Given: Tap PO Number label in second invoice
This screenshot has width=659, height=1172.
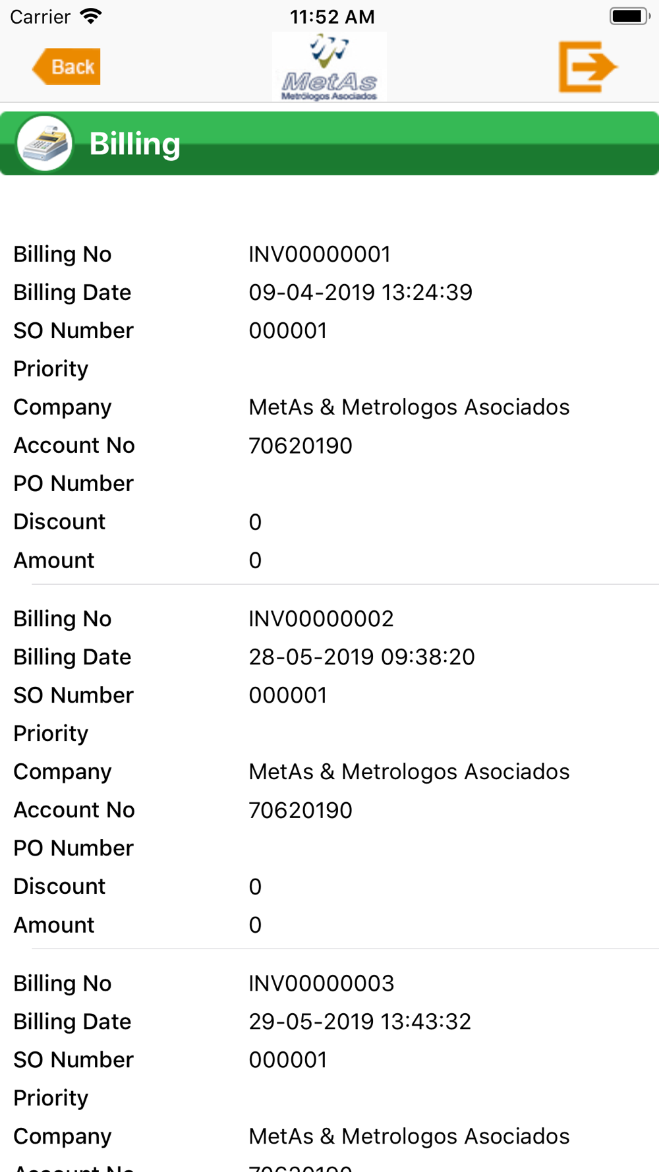Looking at the screenshot, I should (74, 848).
